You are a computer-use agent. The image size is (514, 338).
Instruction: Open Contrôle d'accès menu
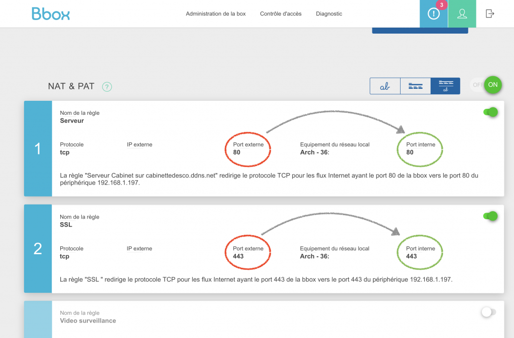281,14
